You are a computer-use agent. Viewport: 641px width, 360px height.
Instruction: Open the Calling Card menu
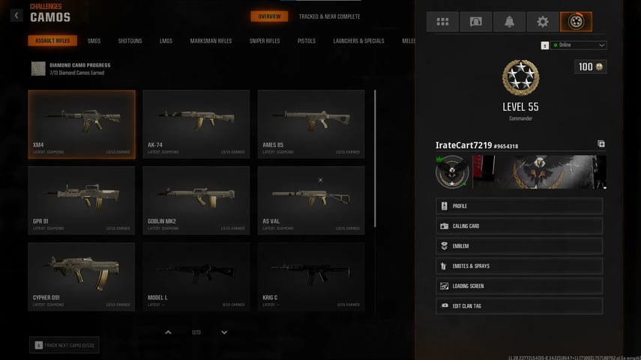(x=520, y=226)
